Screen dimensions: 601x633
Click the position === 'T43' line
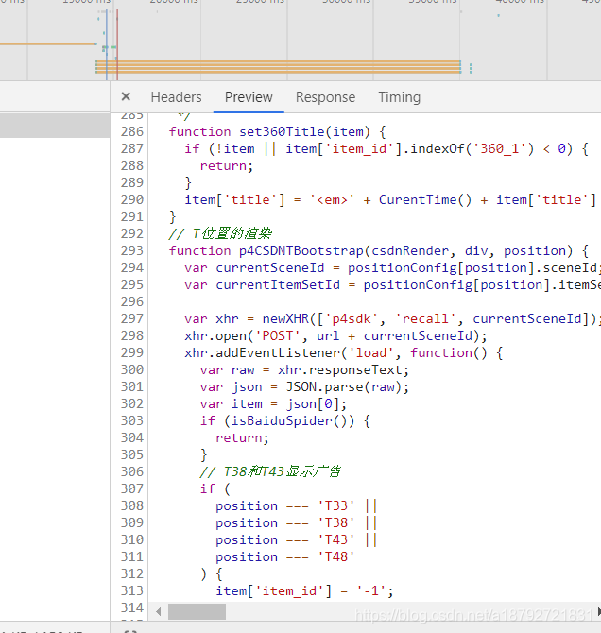click(x=297, y=540)
